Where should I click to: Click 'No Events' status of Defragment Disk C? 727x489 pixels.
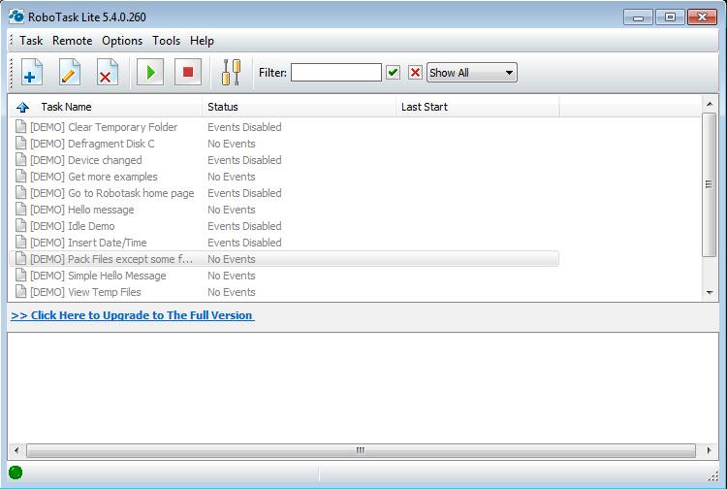coord(232,144)
